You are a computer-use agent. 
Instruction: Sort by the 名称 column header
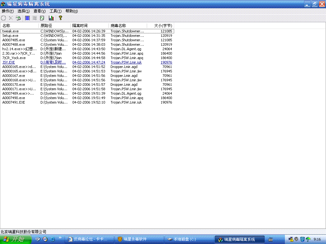click(x=19, y=25)
